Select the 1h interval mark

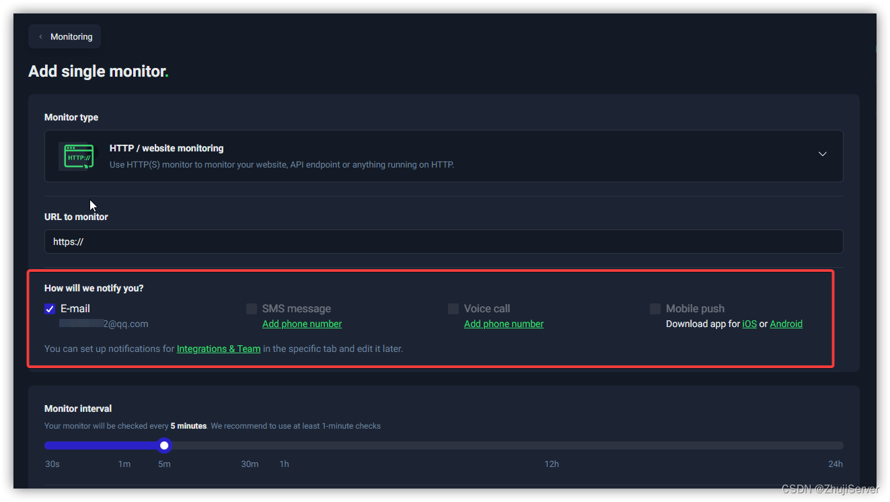tap(285, 464)
